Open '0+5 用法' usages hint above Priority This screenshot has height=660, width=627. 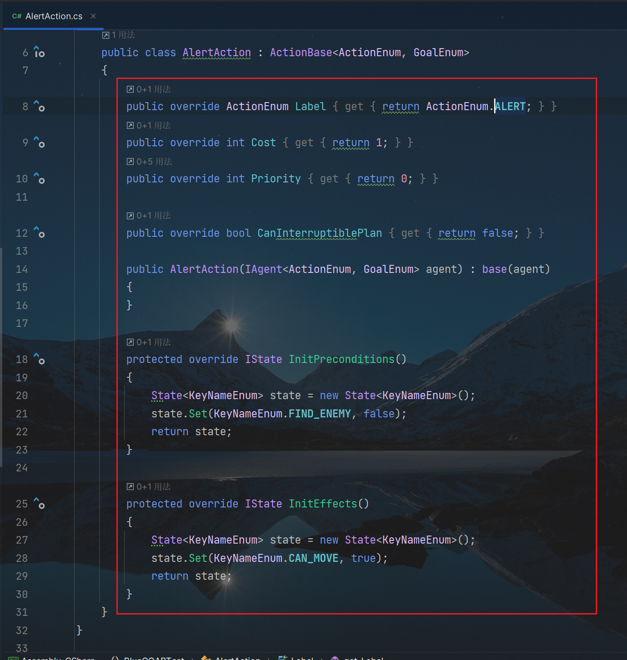[x=149, y=161]
